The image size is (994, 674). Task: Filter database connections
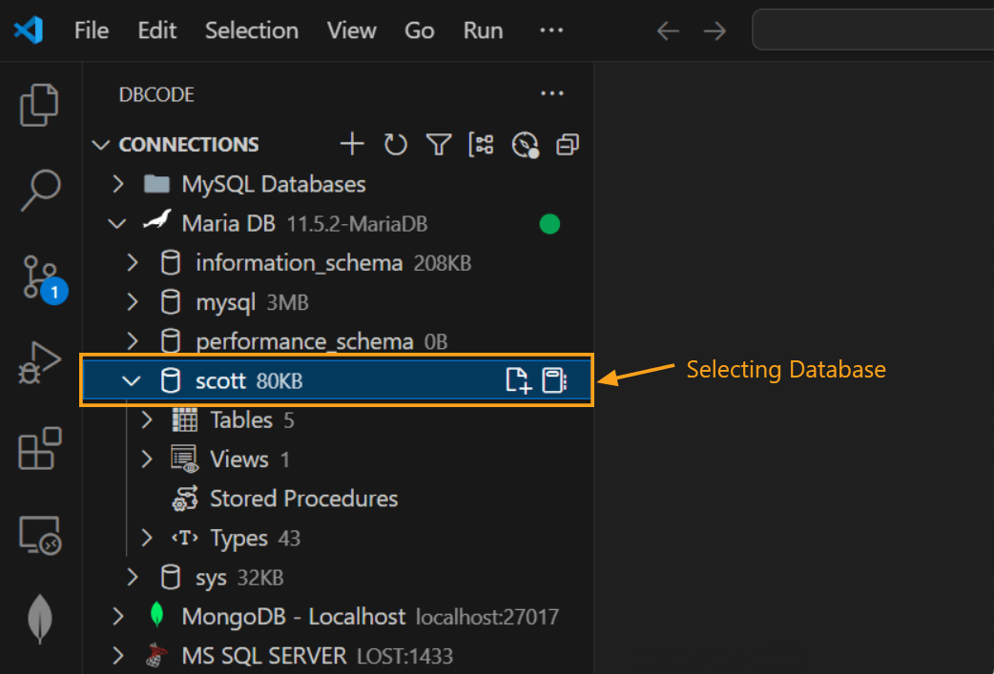(438, 144)
